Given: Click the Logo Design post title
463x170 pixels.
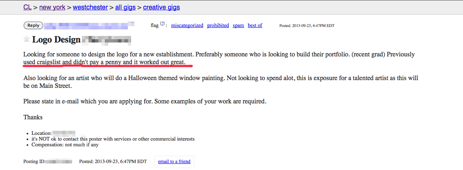Looking at the screenshot, I should pos(56,40).
